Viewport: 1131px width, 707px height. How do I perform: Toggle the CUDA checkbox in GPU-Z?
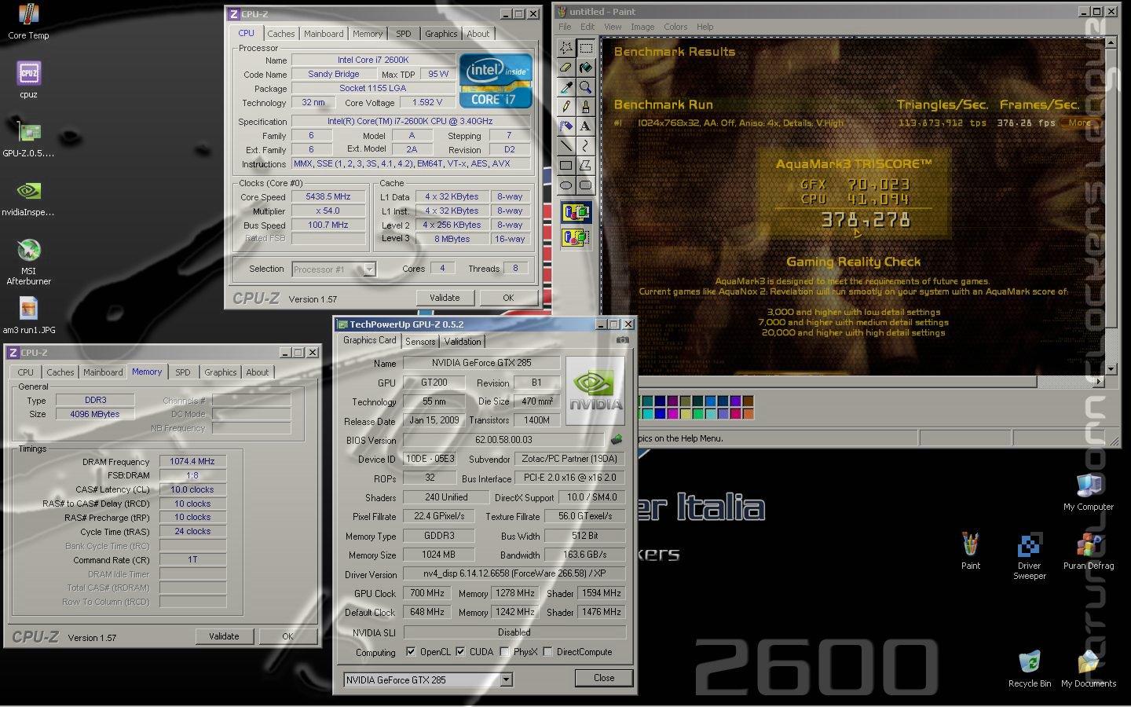pyautogui.click(x=460, y=652)
